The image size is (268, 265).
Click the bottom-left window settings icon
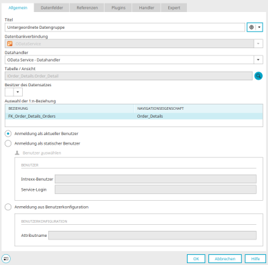[x=6, y=258]
